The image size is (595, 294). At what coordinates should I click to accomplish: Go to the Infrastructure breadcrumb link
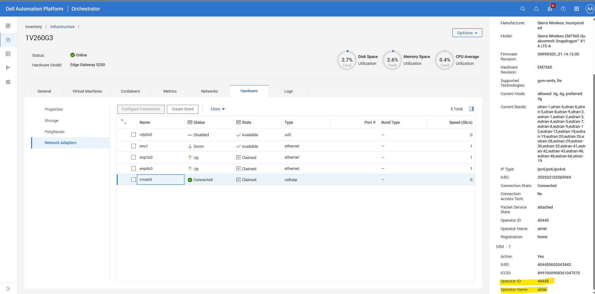(x=62, y=27)
